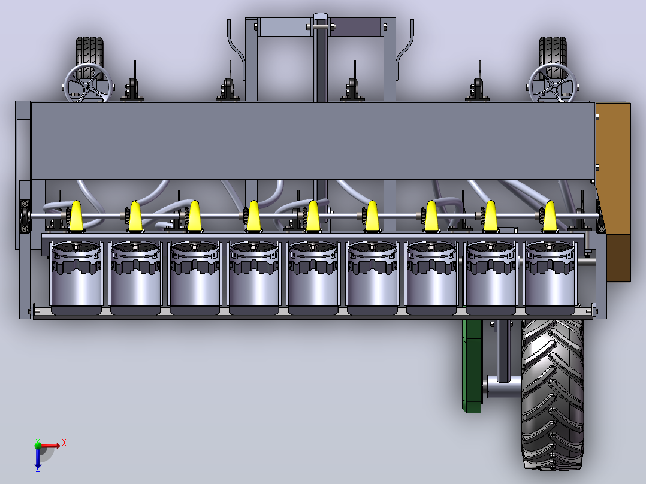The image size is (646, 484).
Task: Select the middle fifth yellow seed funnel
Action: tap(313, 216)
